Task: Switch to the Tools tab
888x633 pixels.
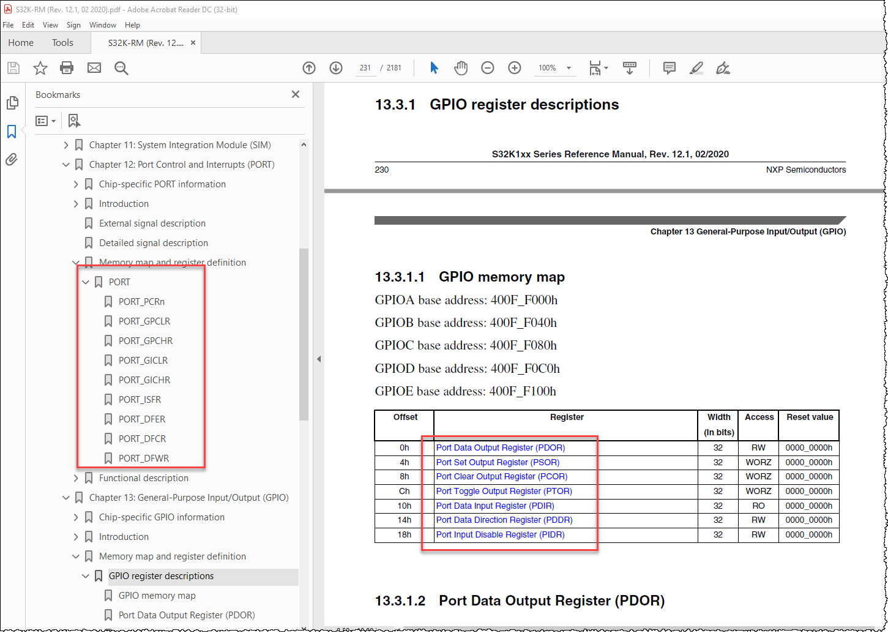Action: coord(62,42)
